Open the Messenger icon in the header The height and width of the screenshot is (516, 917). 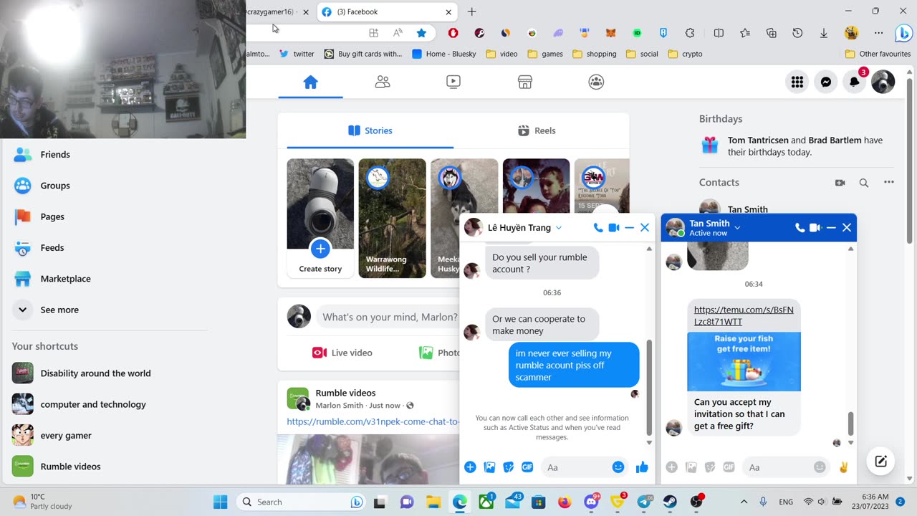[826, 82]
